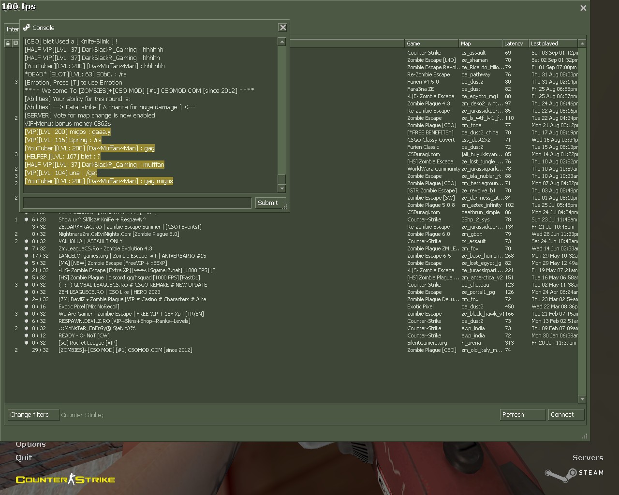This screenshot has height=495, width=619.
Task: Select Quit from the main menu
Action: pos(24,457)
